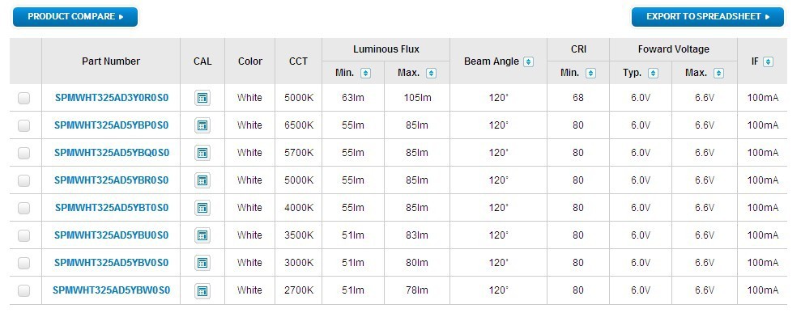Sort by Luminous Flux Min. arrows

(x=365, y=74)
